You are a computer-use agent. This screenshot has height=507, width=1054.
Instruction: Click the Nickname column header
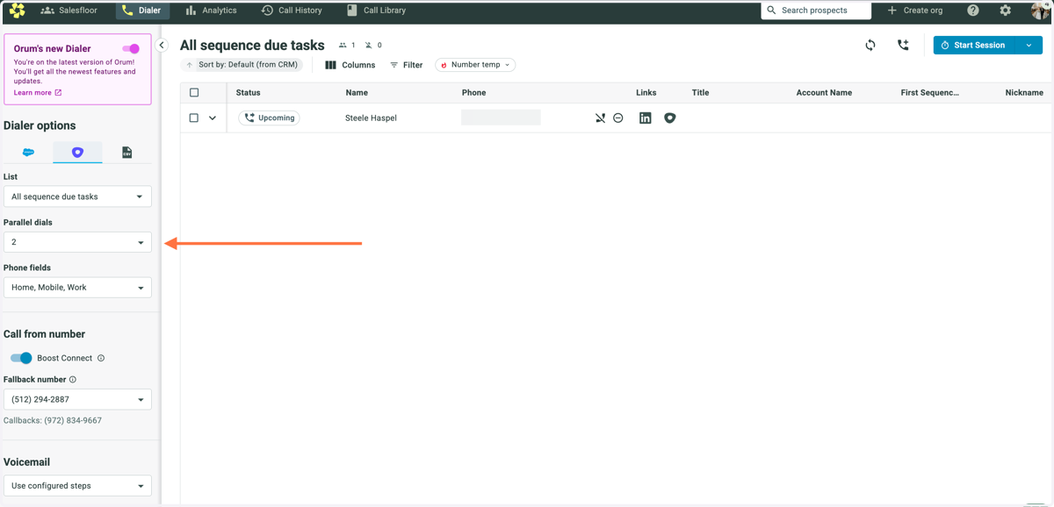click(x=1024, y=92)
